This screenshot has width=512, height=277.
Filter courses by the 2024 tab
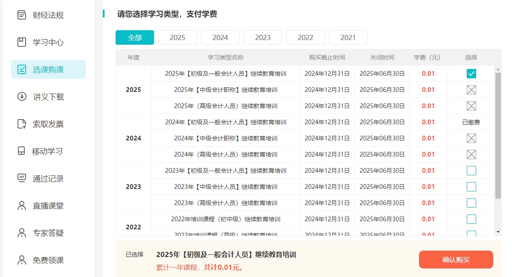coord(220,37)
